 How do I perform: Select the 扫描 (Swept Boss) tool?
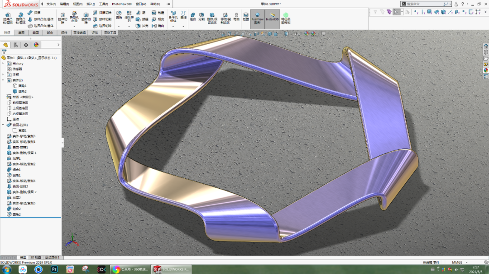point(32,12)
